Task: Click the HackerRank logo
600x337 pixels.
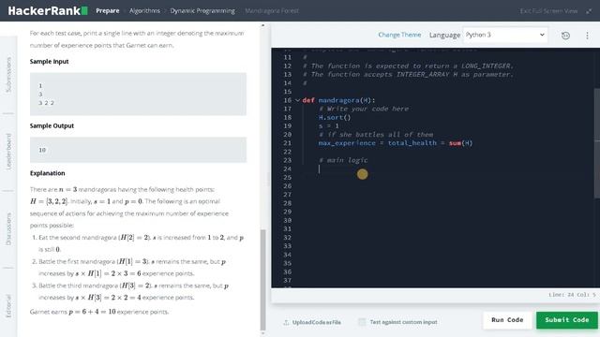Action: (48, 10)
